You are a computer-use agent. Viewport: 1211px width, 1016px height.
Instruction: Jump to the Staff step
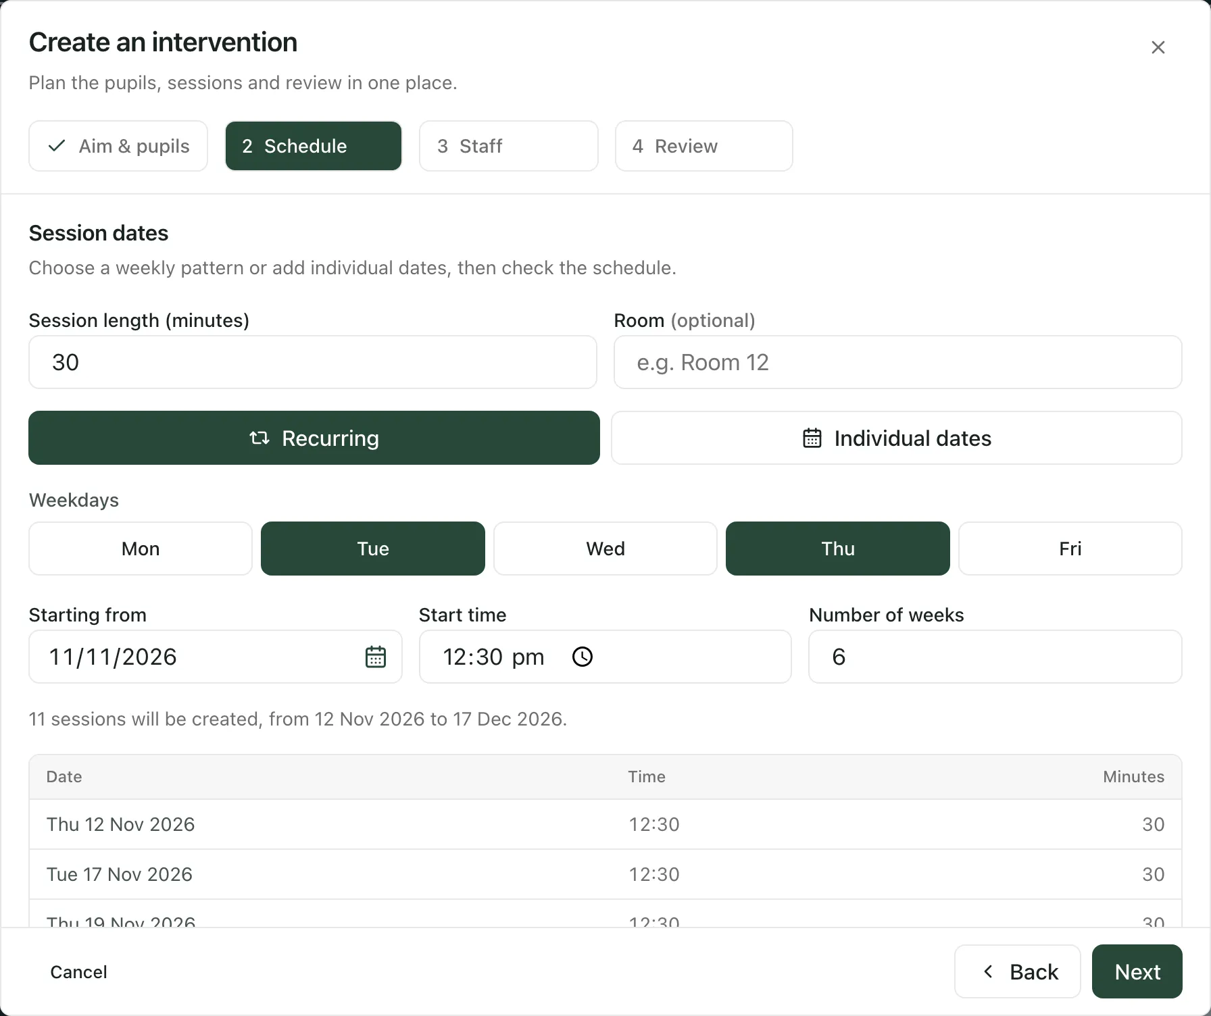(x=509, y=146)
